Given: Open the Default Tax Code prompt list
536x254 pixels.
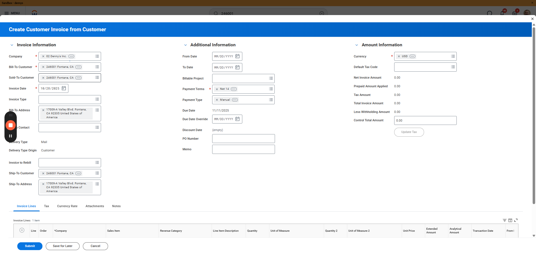Looking at the screenshot, I should click(x=453, y=67).
